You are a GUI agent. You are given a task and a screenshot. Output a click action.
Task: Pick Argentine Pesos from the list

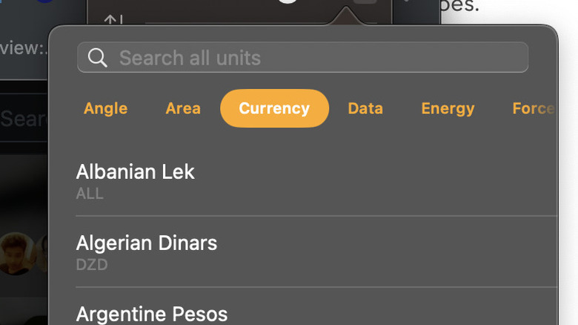[x=152, y=314]
